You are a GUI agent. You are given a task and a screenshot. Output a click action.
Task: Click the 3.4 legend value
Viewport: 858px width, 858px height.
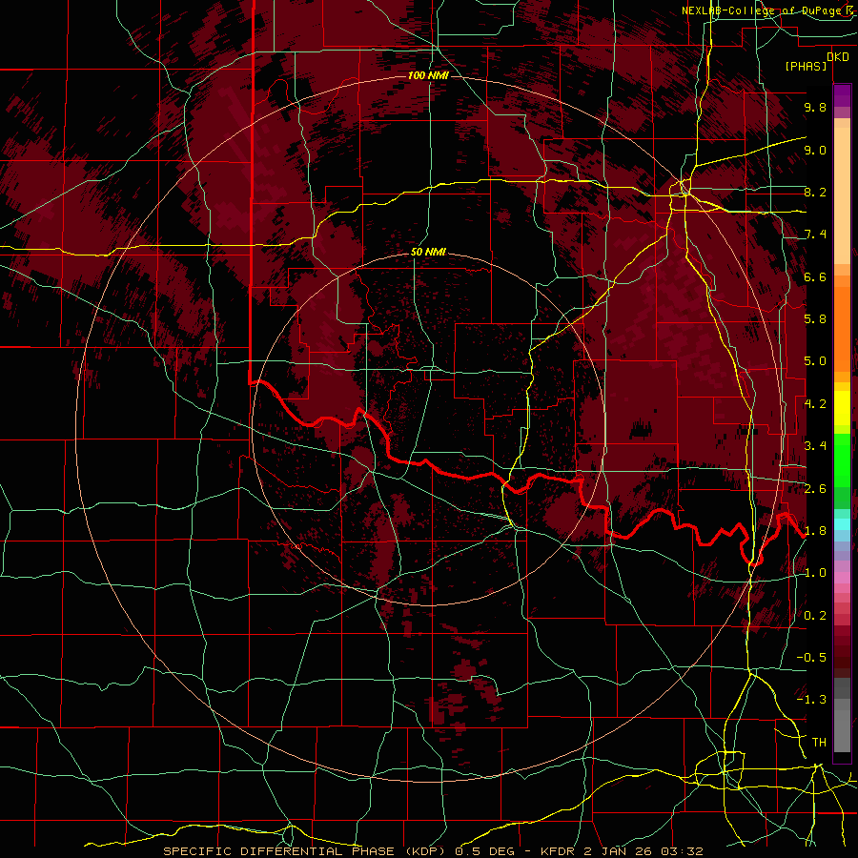click(815, 446)
